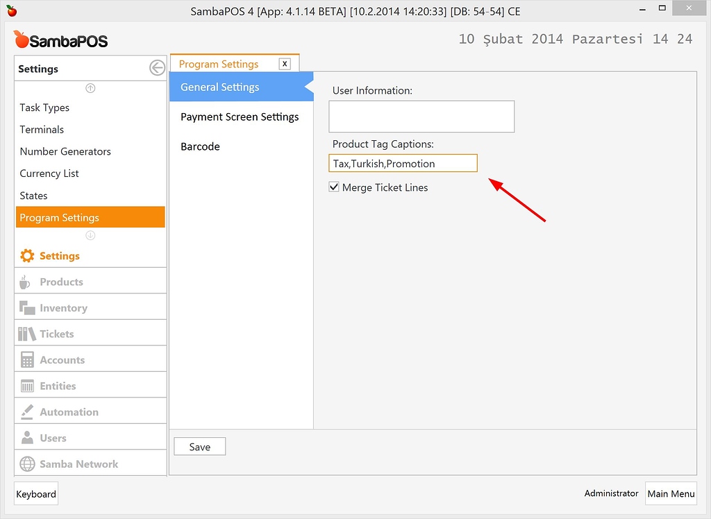Open Samba Network with the globe icon
Image resolution: width=711 pixels, height=519 pixels.
[x=26, y=463]
